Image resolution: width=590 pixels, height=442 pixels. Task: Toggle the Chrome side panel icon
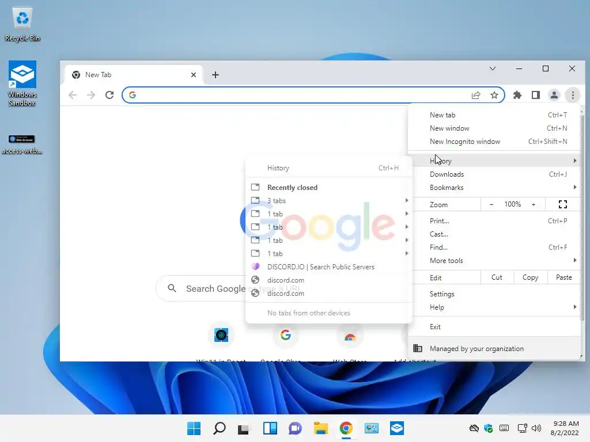pyautogui.click(x=536, y=95)
